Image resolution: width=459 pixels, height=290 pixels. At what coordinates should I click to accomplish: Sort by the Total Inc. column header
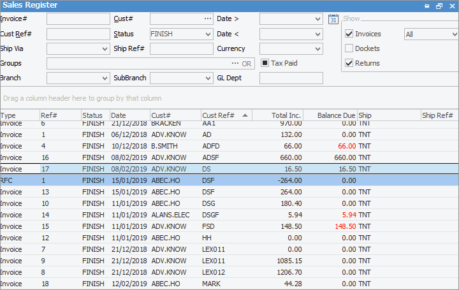pos(277,115)
